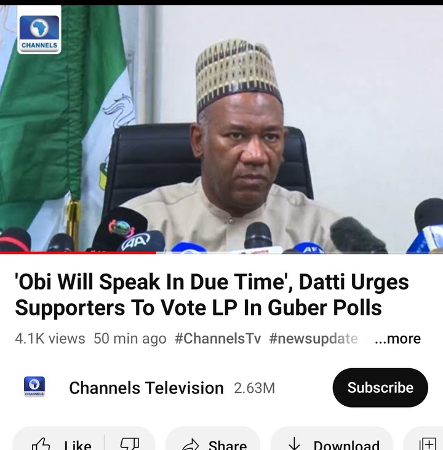443x450 pixels.
Task: Tap the video player to show controls
Action: pyautogui.click(x=221, y=129)
